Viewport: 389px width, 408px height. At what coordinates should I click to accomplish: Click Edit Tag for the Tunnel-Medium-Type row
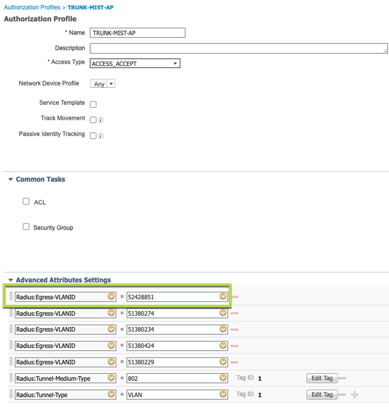(x=322, y=378)
